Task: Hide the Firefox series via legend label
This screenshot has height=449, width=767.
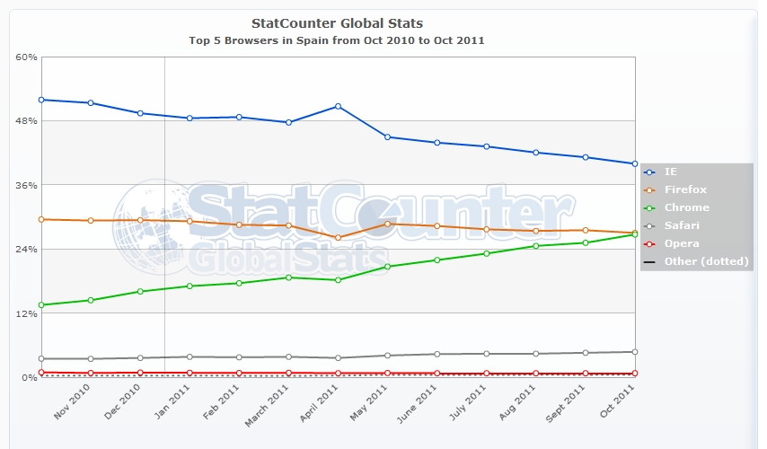Action: click(x=685, y=189)
